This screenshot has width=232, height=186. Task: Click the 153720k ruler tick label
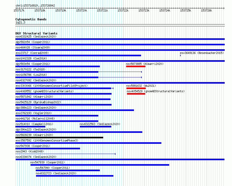click(82, 10)
